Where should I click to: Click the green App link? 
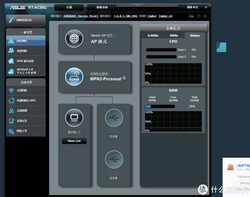coord(191,16)
